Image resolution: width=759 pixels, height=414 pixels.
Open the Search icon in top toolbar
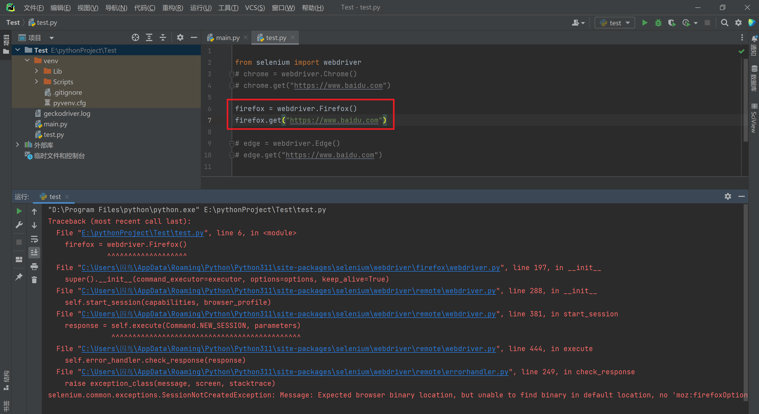coord(724,22)
